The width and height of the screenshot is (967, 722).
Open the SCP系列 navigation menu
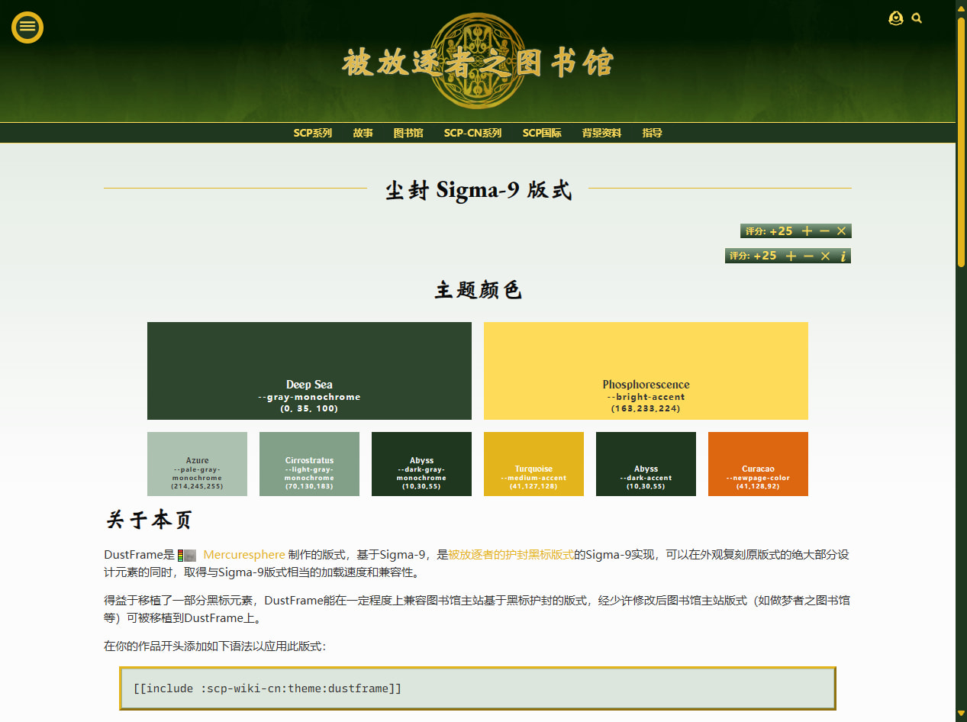point(312,133)
